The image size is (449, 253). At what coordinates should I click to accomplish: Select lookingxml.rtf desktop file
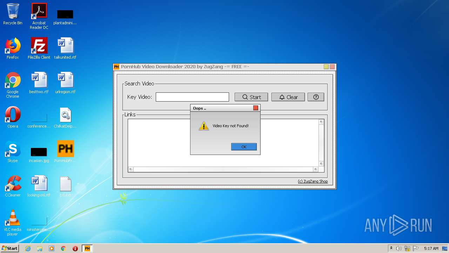tap(39, 186)
